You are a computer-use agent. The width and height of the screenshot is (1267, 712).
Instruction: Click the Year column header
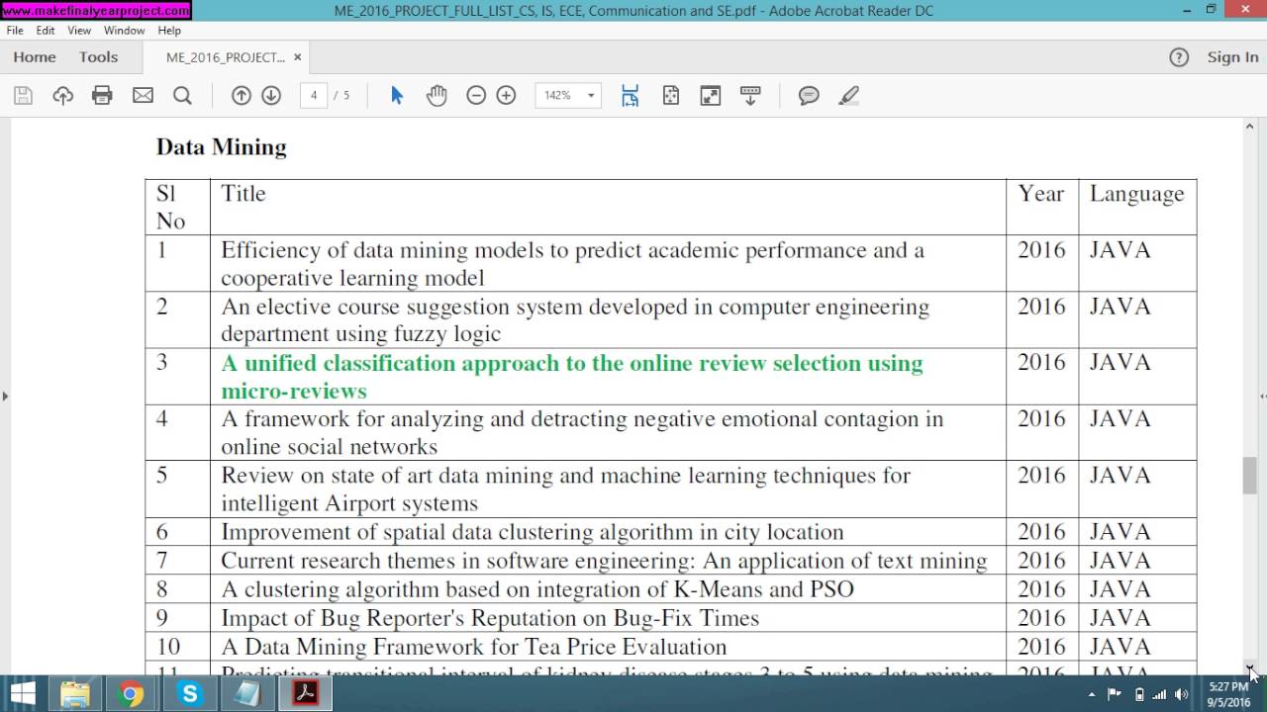(x=1041, y=194)
